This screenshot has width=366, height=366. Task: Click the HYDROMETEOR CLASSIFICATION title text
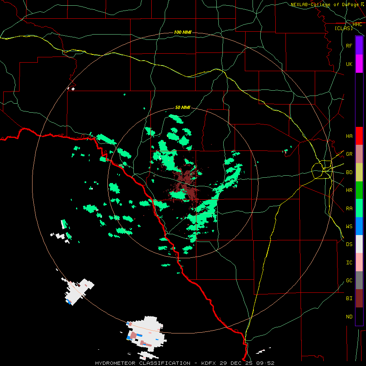coord(143,363)
